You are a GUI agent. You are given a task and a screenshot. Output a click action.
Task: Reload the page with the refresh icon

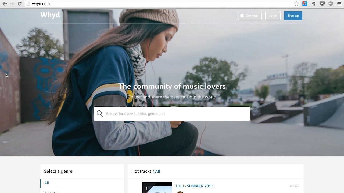point(20,4)
